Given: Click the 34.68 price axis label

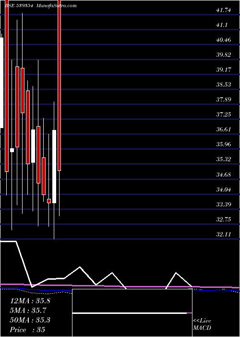Looking at the screenshot, I should pyautogui.click(x=224, y=174).
